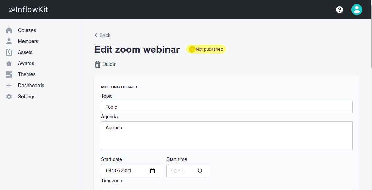The width and height of the screenshot is (372, 190).
Task: Click the Settings gear icon
Action: pos(9,97)
